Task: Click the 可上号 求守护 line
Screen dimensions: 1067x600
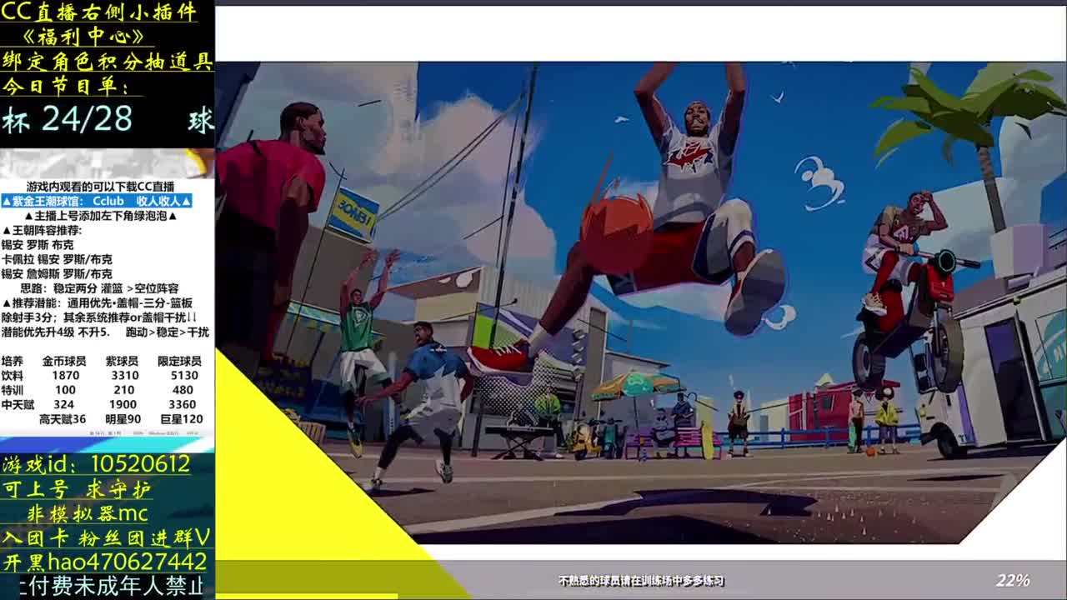Action: (77, 488)
